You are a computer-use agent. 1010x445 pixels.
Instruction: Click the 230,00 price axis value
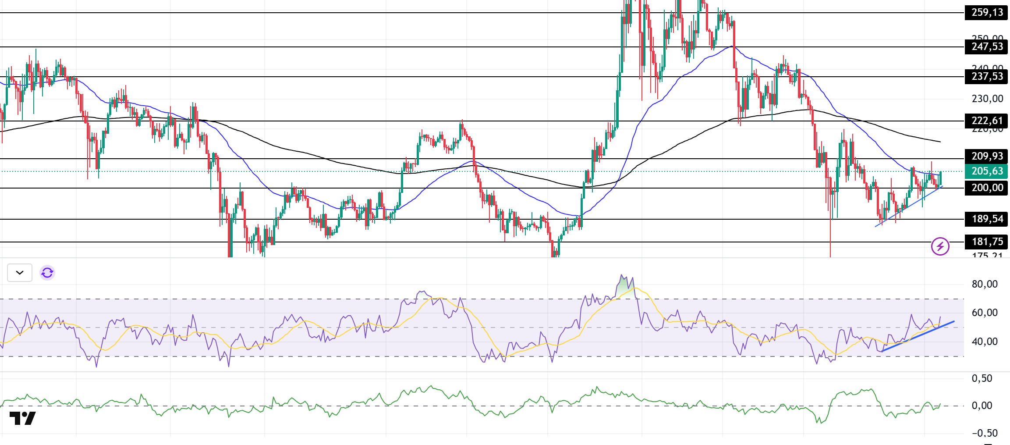point(987,99)
